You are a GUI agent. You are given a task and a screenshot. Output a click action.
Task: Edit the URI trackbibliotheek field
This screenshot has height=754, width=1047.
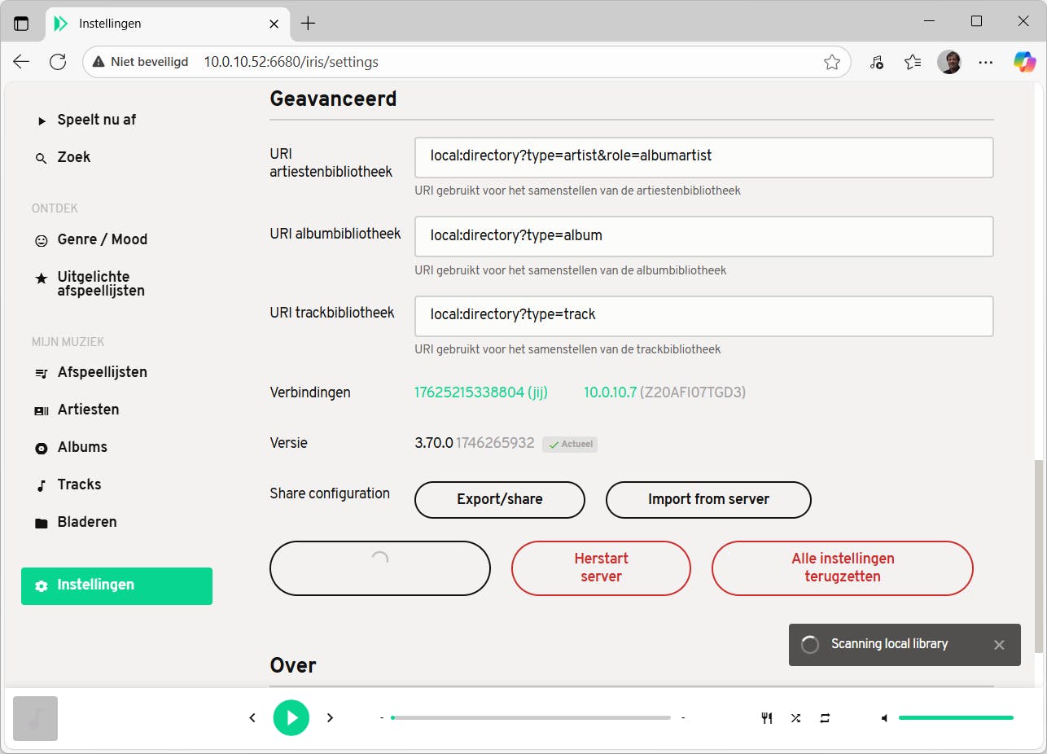704,316
